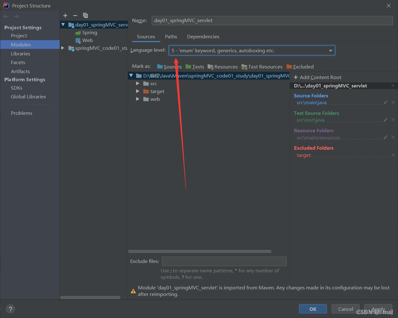Click Add Content Root

[318, 77]
